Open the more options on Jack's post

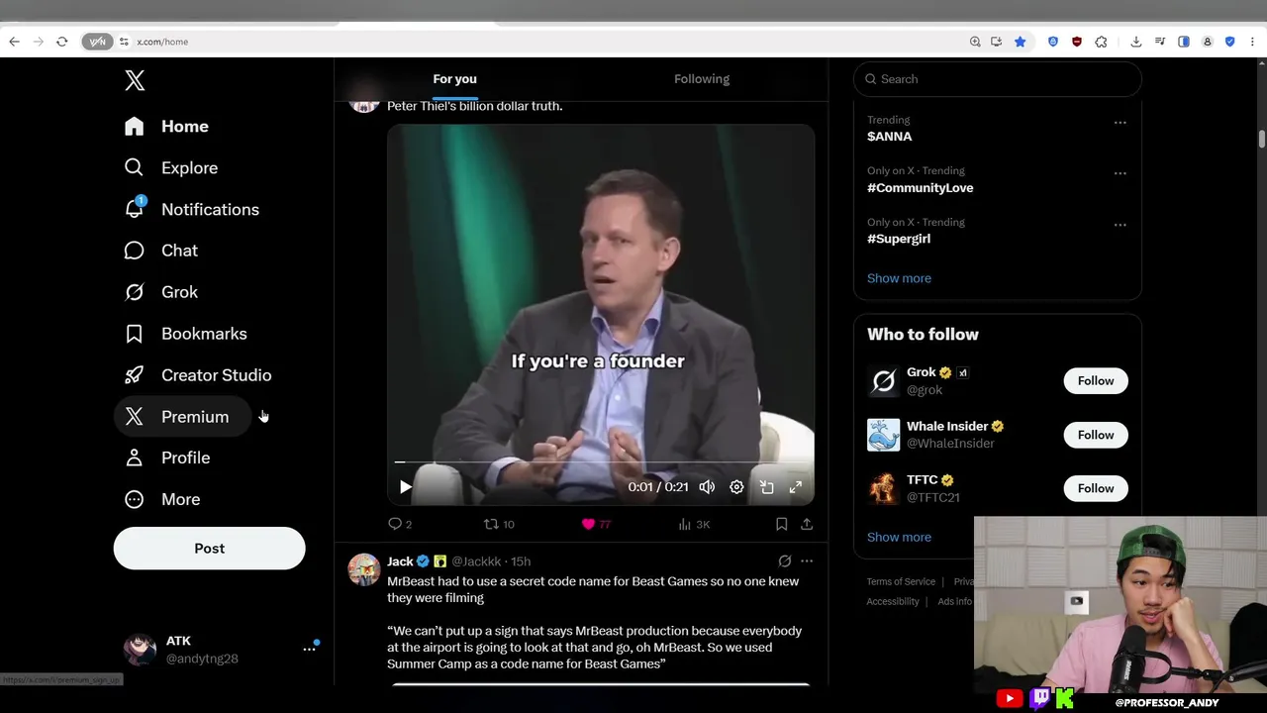point(807,560)
